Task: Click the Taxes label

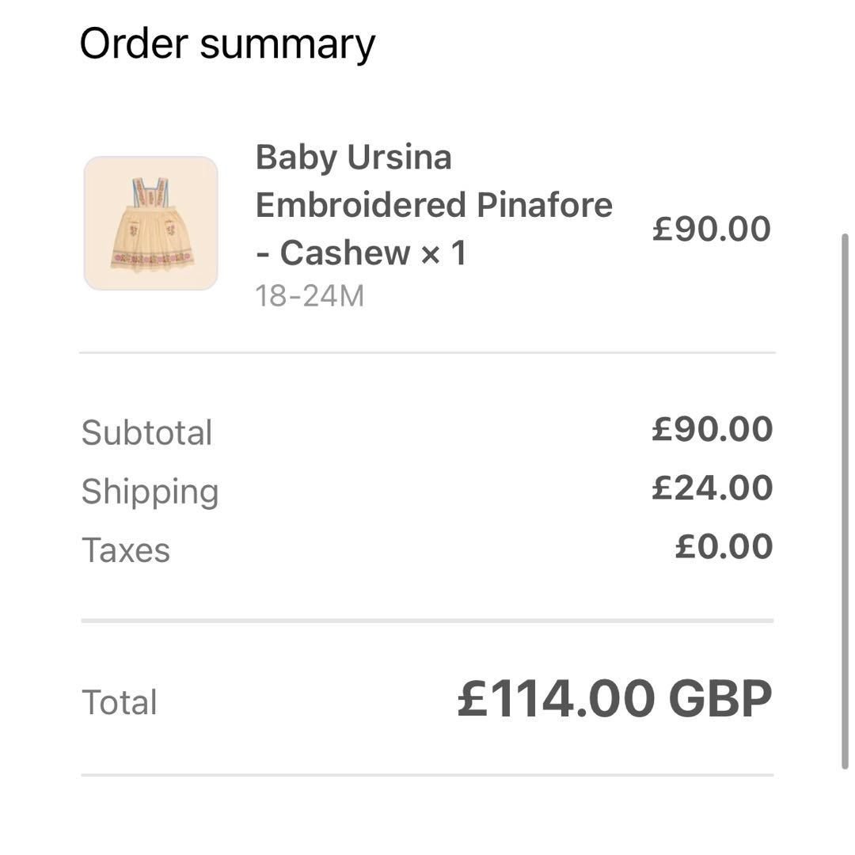Action: pos(126,550)
